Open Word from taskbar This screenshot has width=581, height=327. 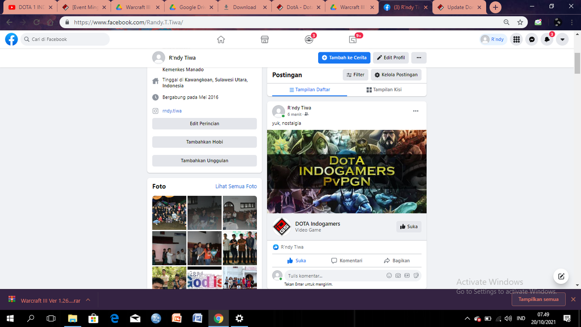[x=197, y=318]
